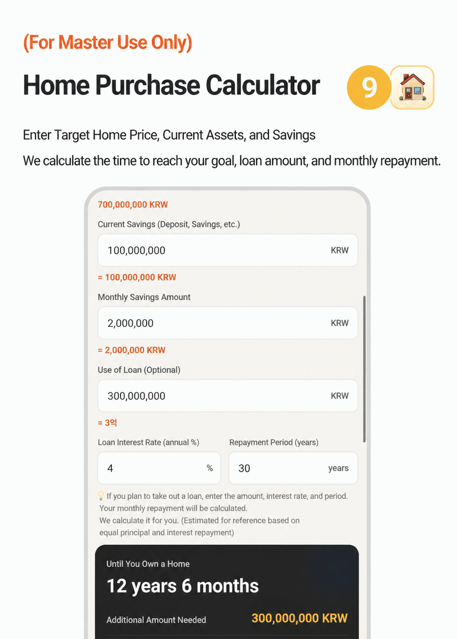Click the 300,000,000 KRW additional amount value

[x=299, y=618]
